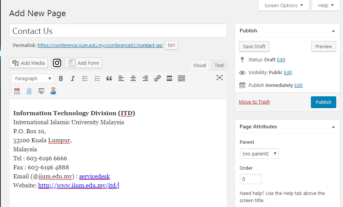Align text left

[121, 79]
